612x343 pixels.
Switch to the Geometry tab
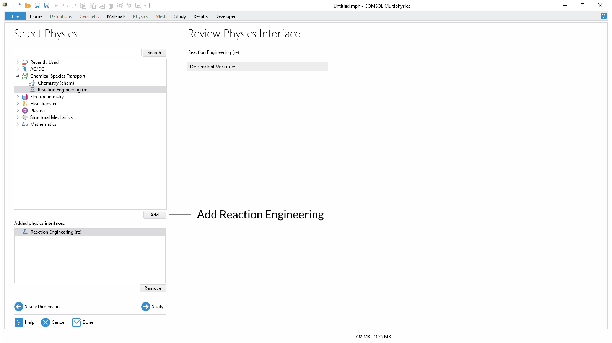pos(90,16)
